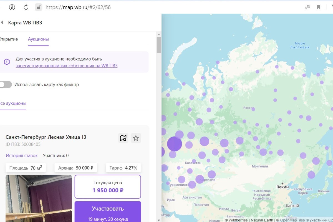Image resolution: width=333 pixels, height=222 pixels.
Task: Click the Китайская Народная Республика map label
Action: tap(262, 195)
